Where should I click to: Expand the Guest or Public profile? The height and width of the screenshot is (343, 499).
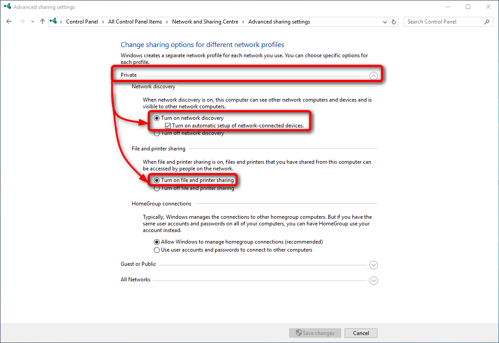(373, 265)
